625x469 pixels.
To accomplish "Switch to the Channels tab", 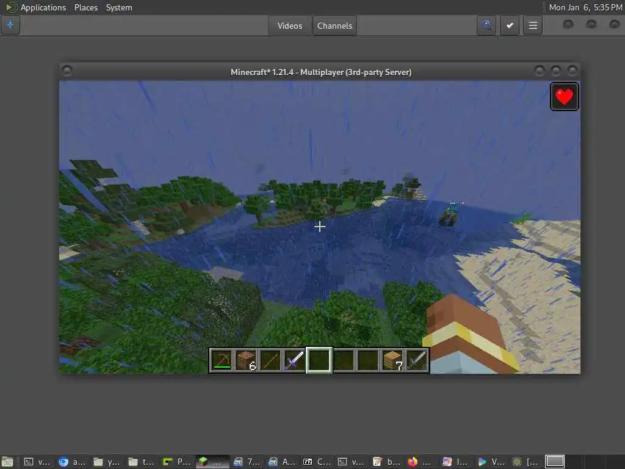I will 335,26.
